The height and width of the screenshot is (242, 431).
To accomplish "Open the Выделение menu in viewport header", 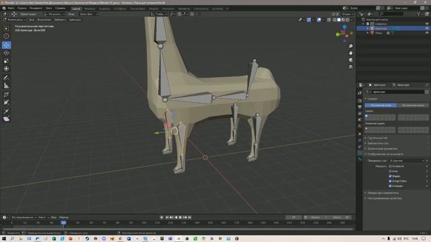I will [44, 19].
